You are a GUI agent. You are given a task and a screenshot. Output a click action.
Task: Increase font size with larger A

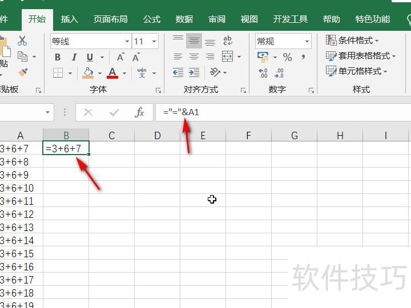click(x=120, y=57)
